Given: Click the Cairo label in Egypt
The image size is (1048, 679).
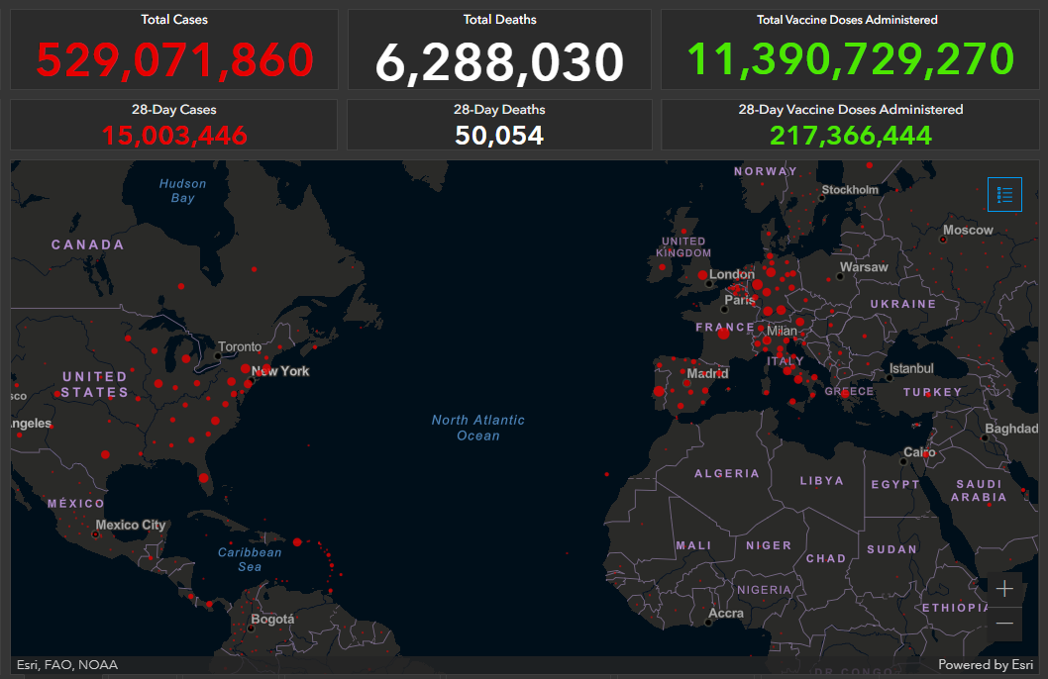Looking at the screenshot, I should point(918,452).
